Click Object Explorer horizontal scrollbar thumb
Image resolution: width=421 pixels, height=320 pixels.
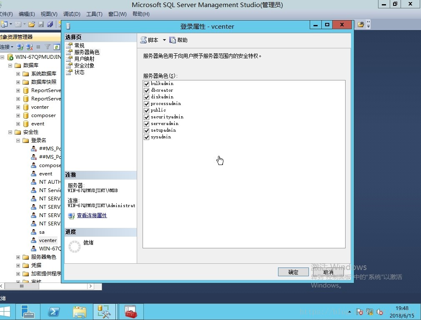click(22, 286)
